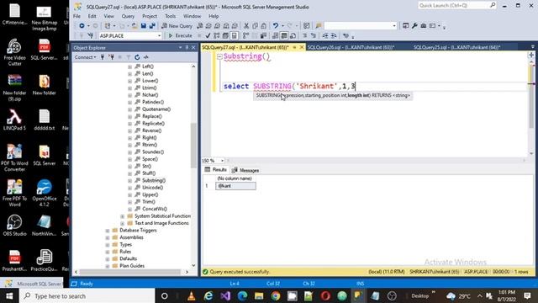Select the Reverse() function in tree
The image size is (538, 303).
(151, 130)
